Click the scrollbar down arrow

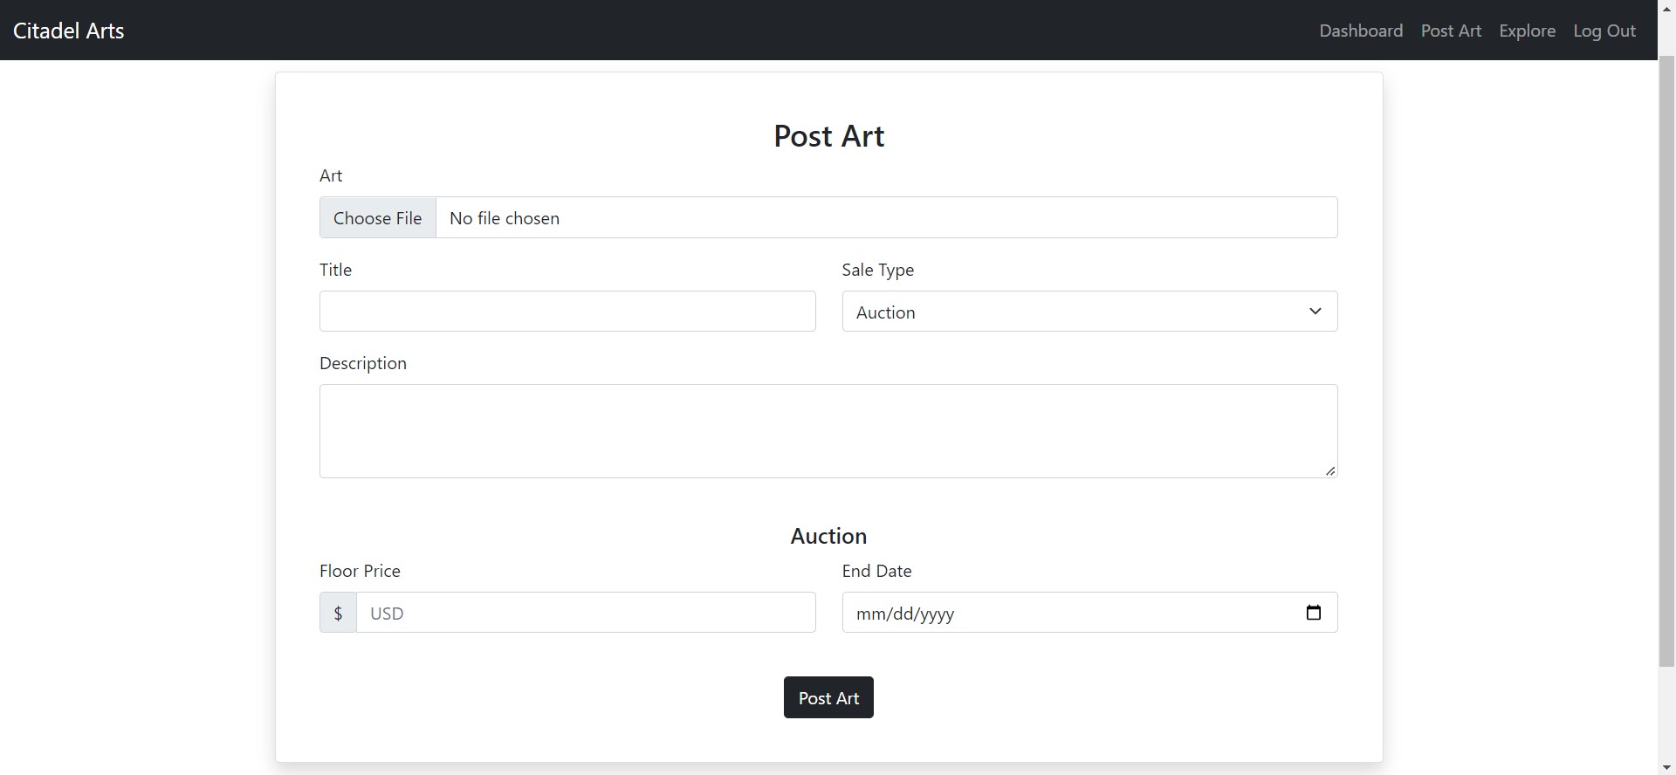click(1666, 768)
